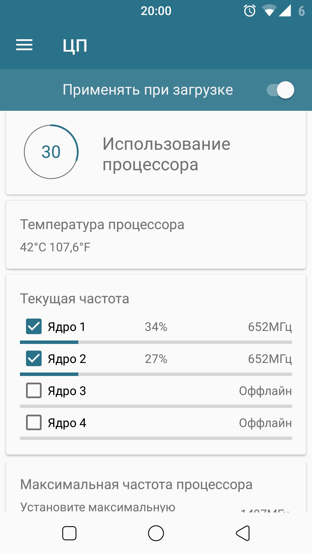Tap the circular CPU usage gauge showing 30

click(51, 152)
